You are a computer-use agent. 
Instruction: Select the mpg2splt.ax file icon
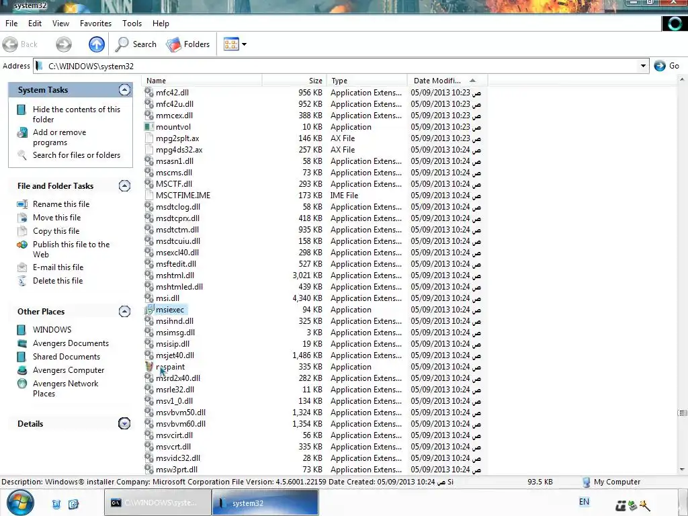[149, 138]
